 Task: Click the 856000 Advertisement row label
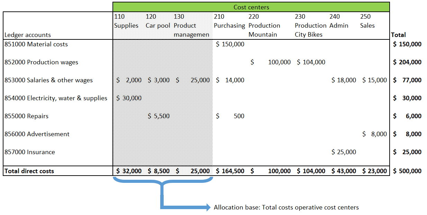point(37,134)
